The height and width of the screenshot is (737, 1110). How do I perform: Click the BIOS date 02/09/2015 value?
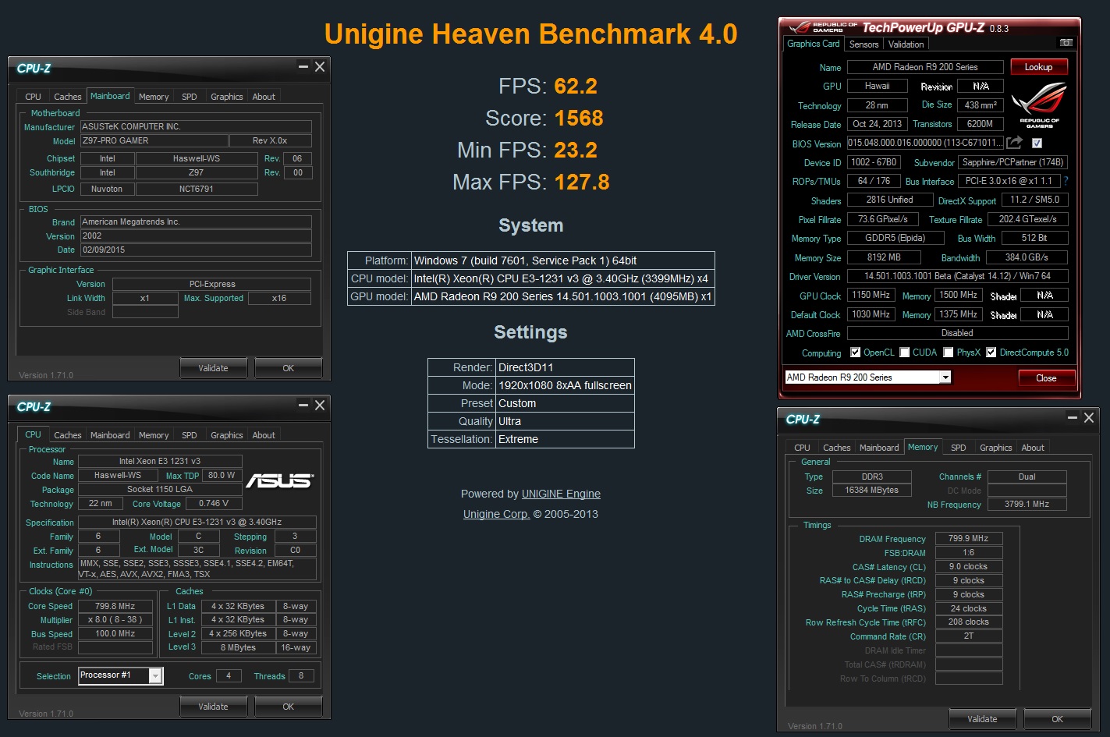pyautogui.click(x=196, y=250)
